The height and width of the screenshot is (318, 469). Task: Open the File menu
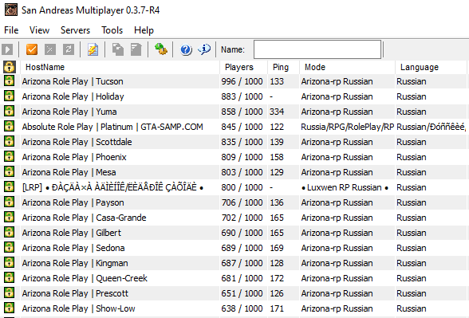[x=11, y=30]
